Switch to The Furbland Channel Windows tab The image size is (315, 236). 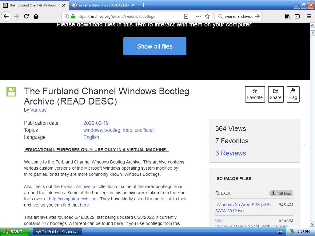point(34,5)
